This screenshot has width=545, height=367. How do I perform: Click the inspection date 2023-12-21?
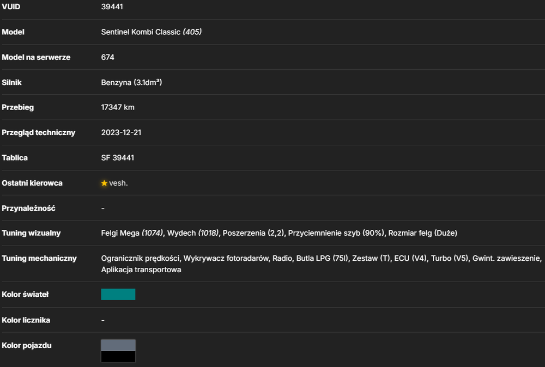pos(122,132)
